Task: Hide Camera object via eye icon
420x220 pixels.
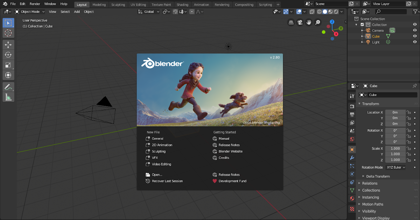Action: coord(415,30)
